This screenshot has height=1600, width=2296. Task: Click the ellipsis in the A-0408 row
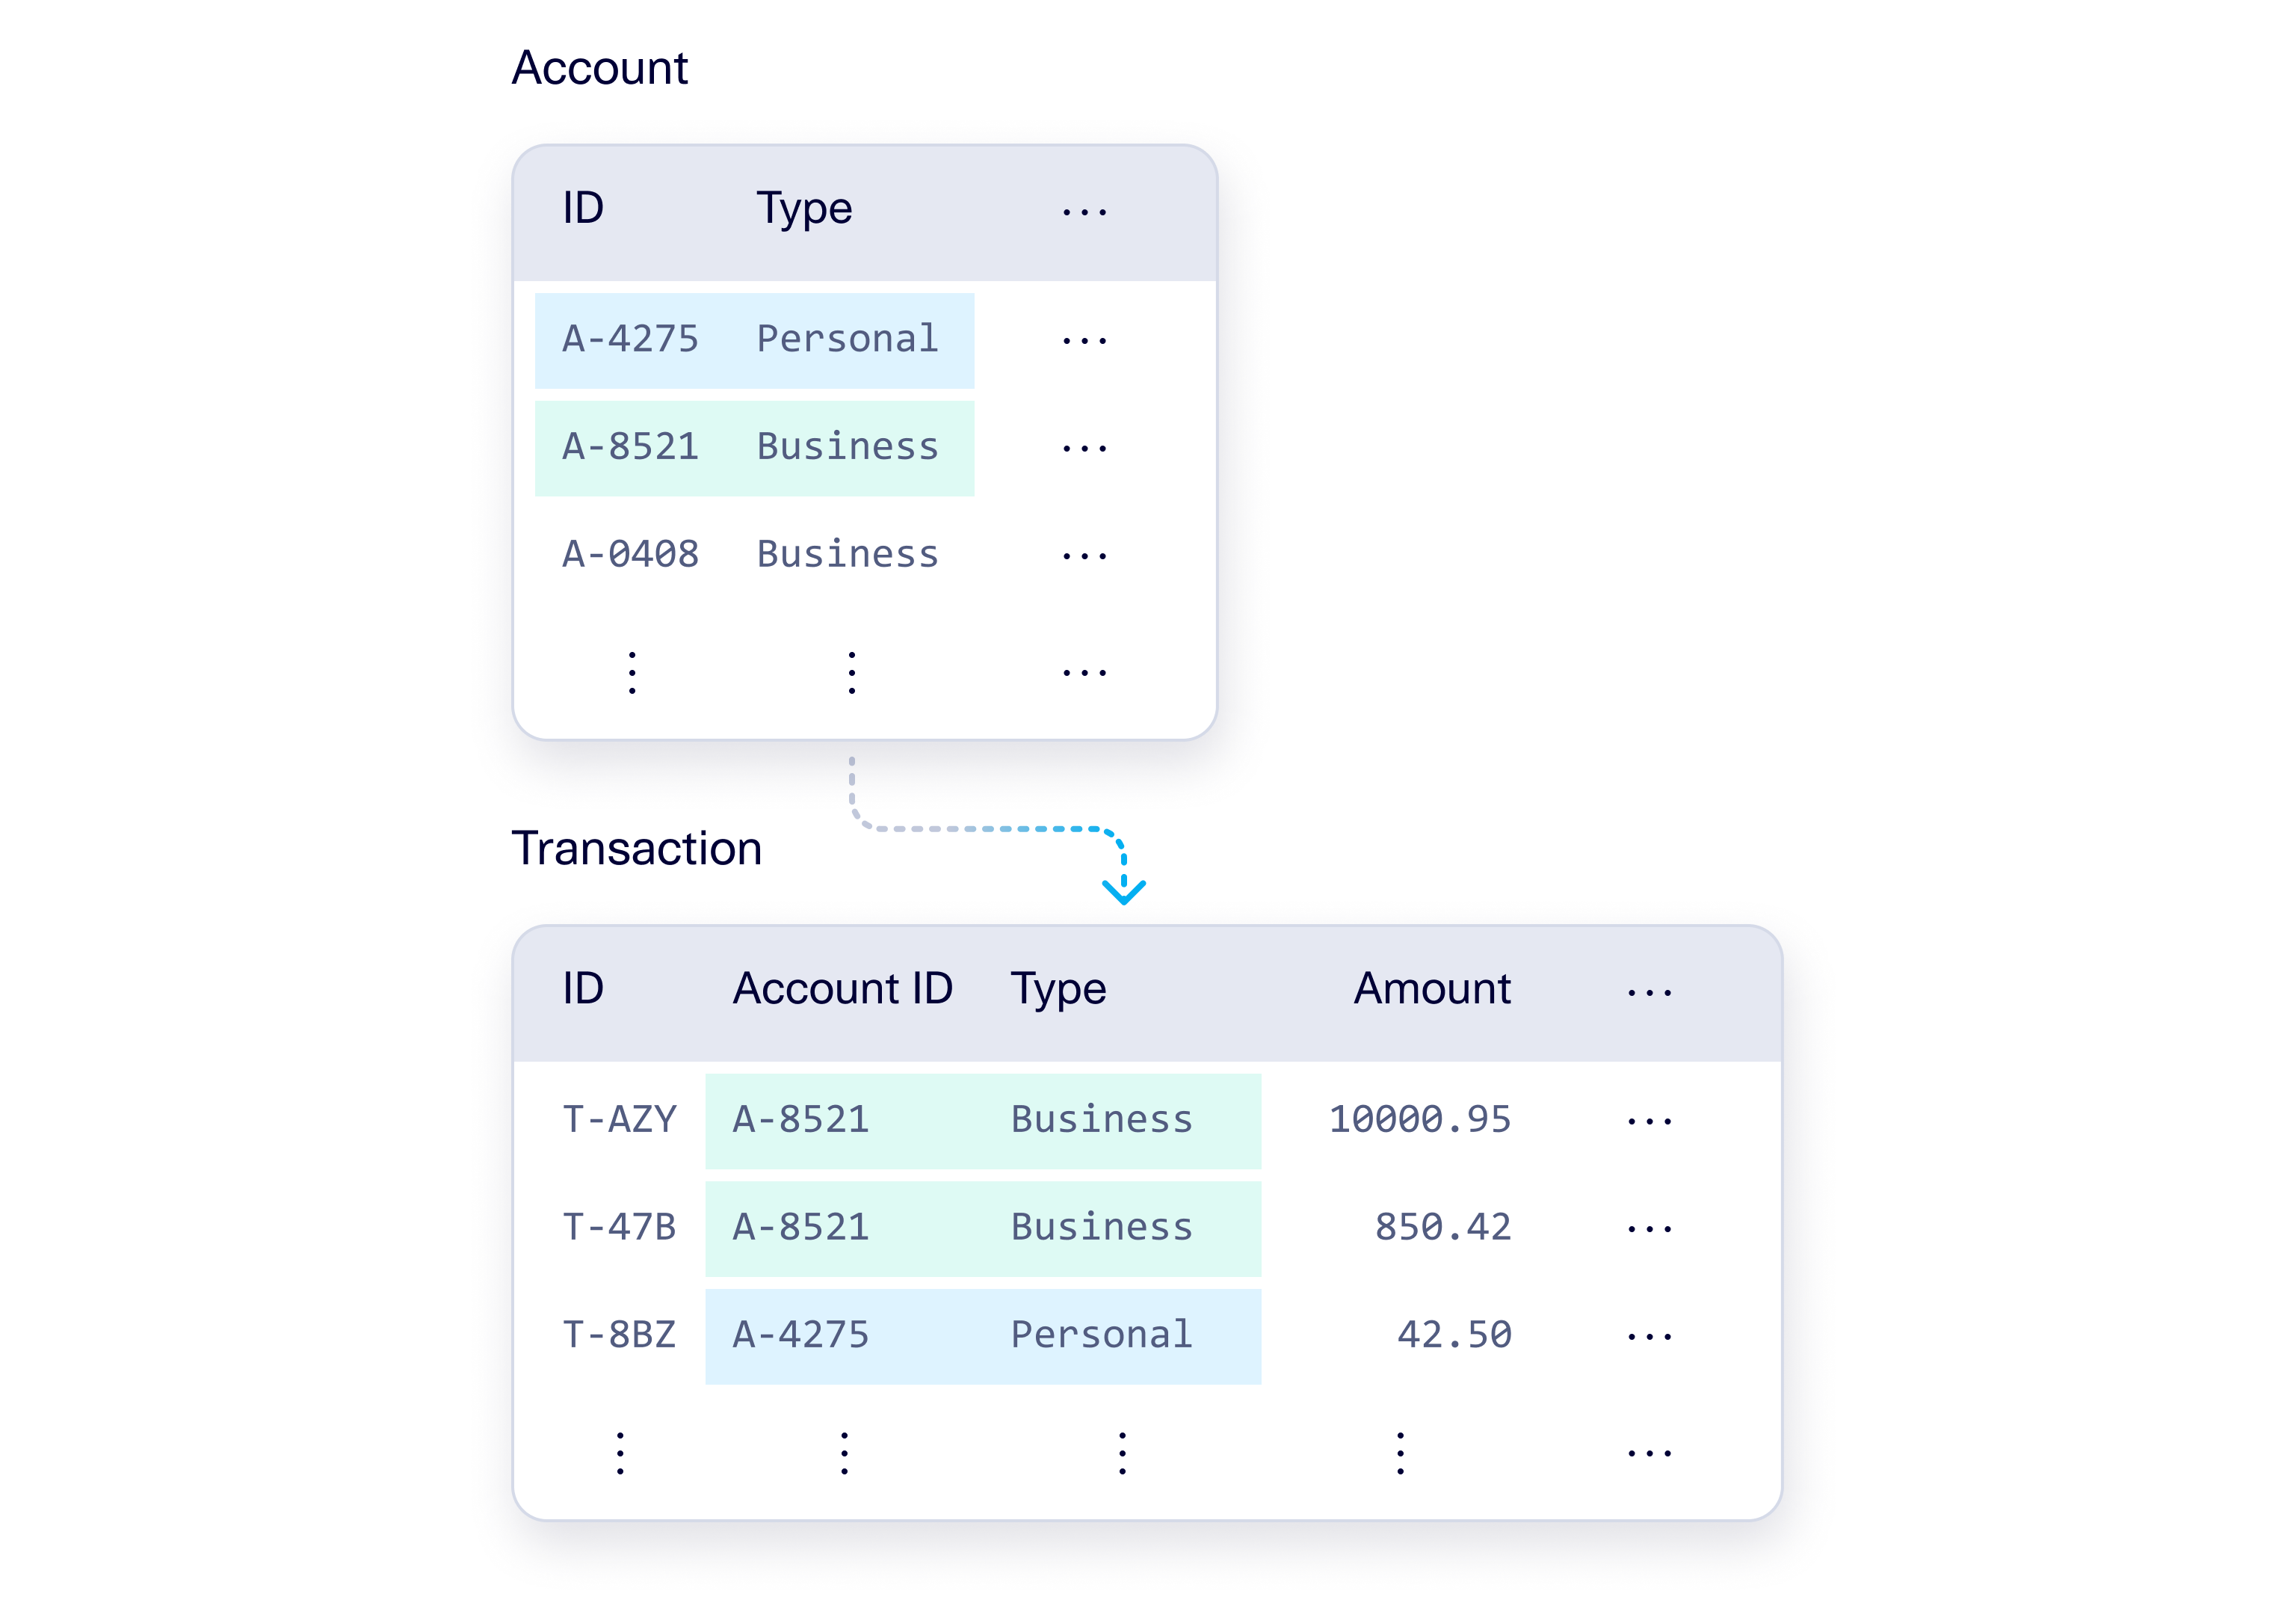(1084, 554)
